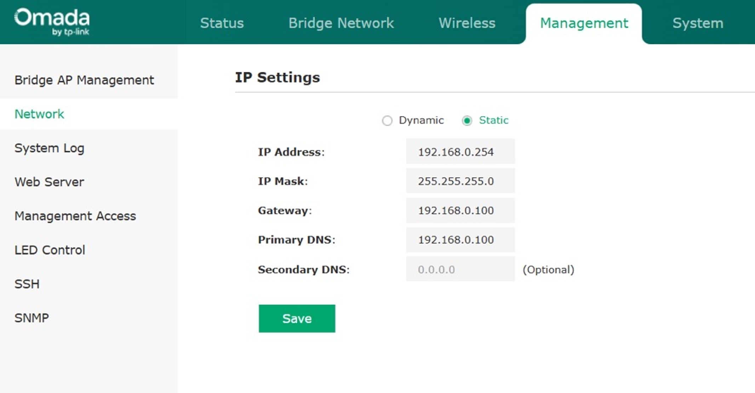The width and height of the screenshot is (755, 393).
Task: Click the Gateway label
Action: [285, 210]
